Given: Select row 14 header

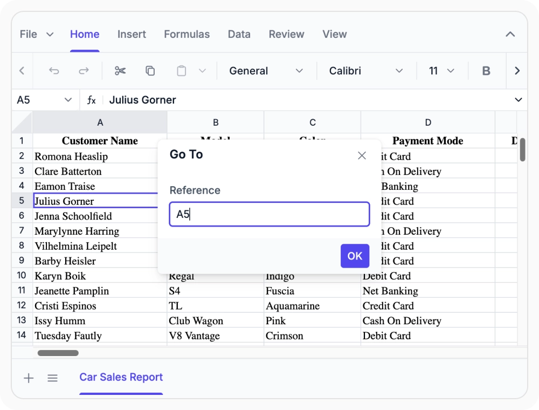Looking at the screenshot, I should pos(22,335).
